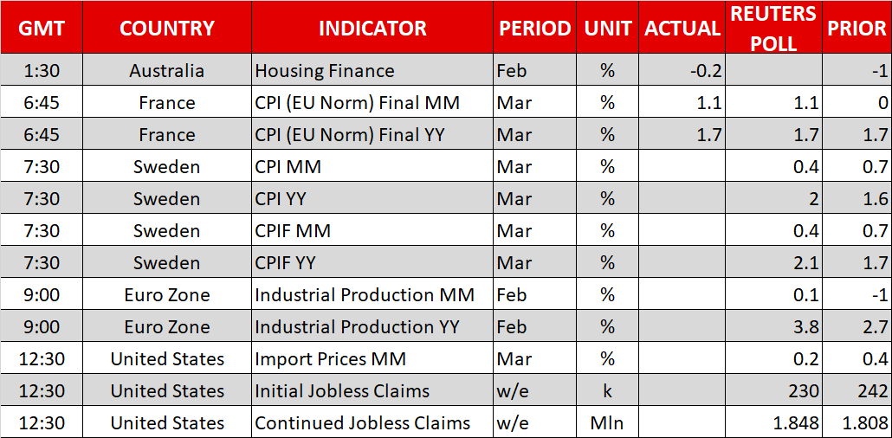The height and width of the screenshot is (438, 892).
Task: Select the ACTUAL column header
Action: (682, 28)
